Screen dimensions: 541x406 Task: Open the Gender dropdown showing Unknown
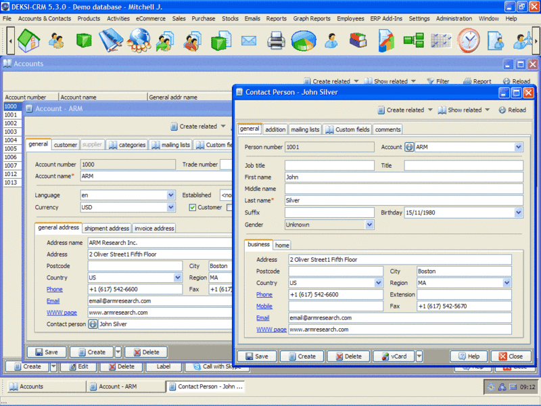point(369,225)
